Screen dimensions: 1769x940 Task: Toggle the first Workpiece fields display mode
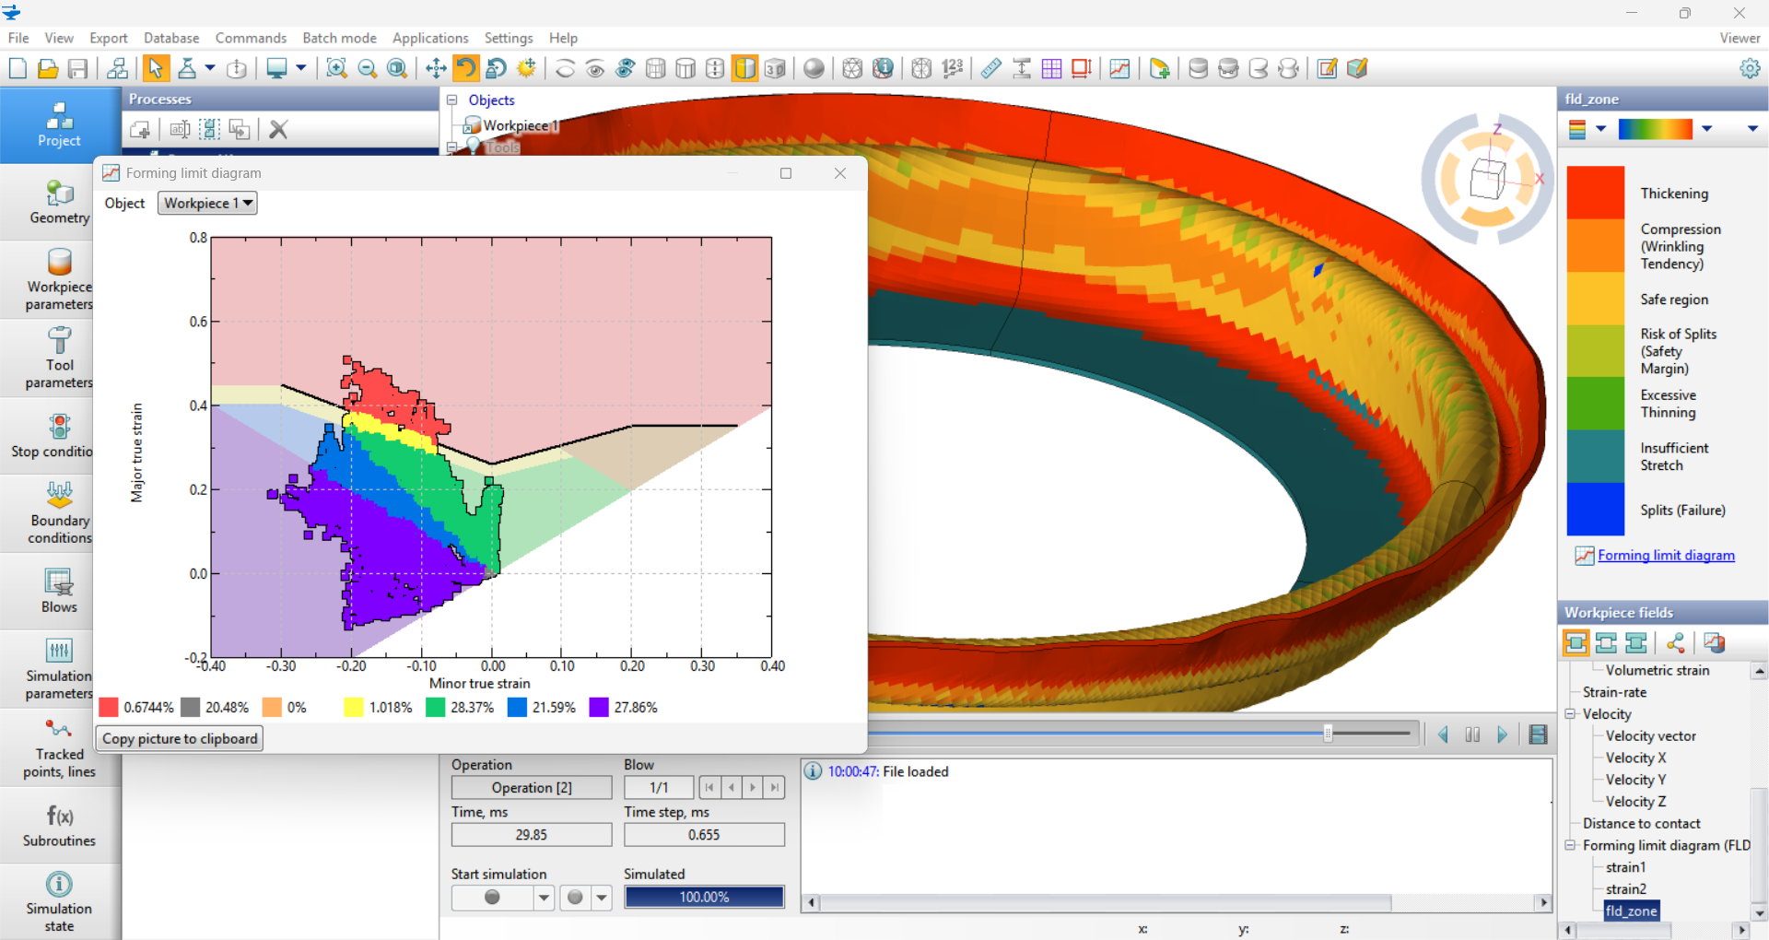pos(1576,642)
